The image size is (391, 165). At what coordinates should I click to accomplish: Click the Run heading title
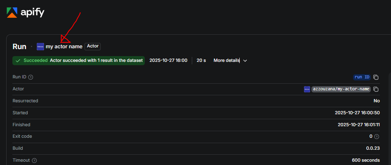tap(19, 47)
